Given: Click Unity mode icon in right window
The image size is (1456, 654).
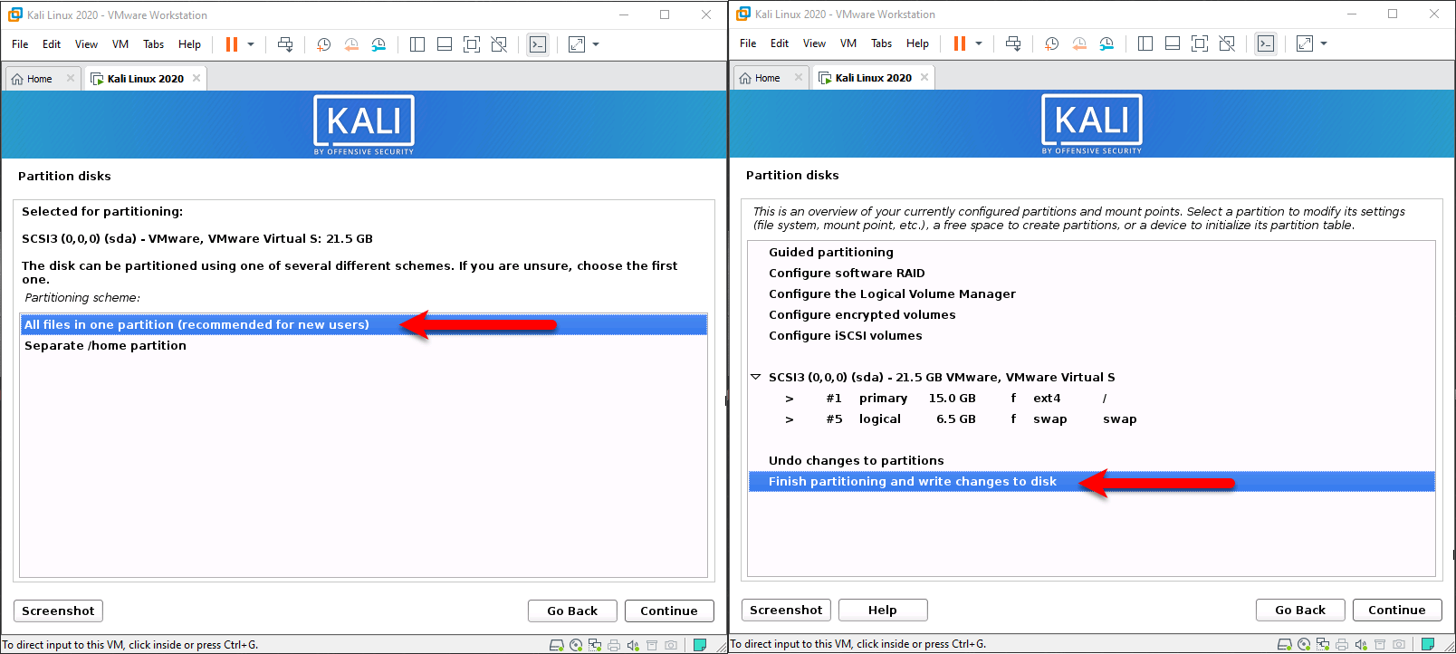Looking at the screenshot, I should tap(1227, 43).
